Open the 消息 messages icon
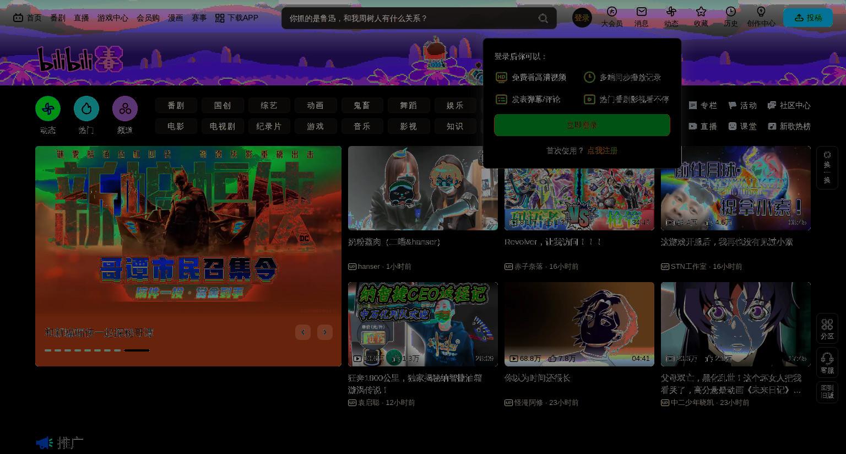Image resolution: width=846 pixels, height=454 pixels. coord(641,17)
